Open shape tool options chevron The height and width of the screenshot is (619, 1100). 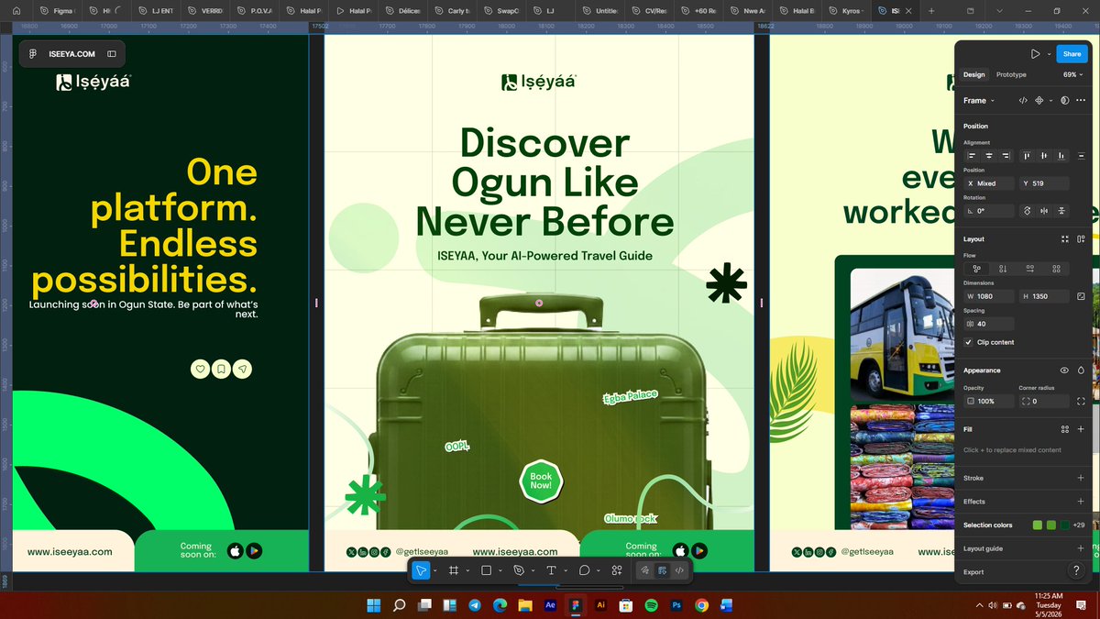click(x=500, y=570)
